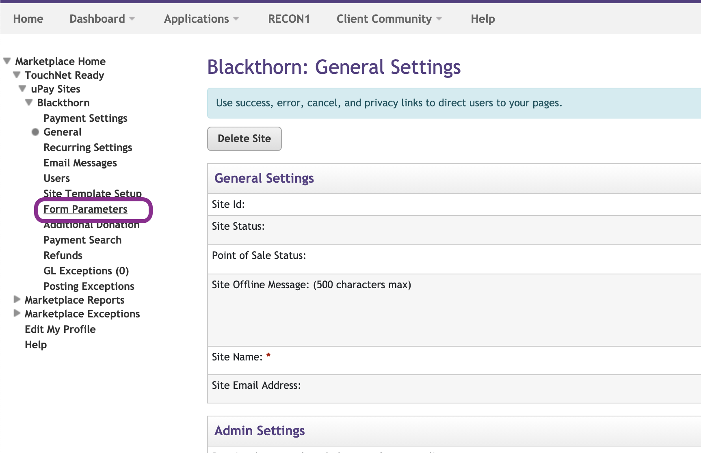Viewport: 701px width, 453px height.
Task: Open the Client Community dropdown menu
Action: click(389, 19)
